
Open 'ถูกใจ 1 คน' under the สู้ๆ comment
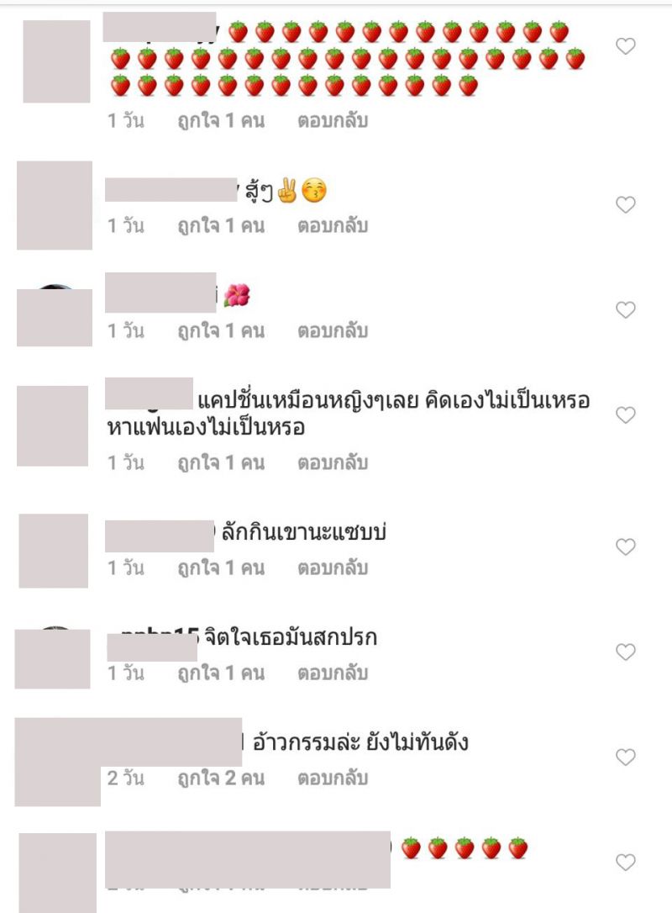tap(221, 225)
